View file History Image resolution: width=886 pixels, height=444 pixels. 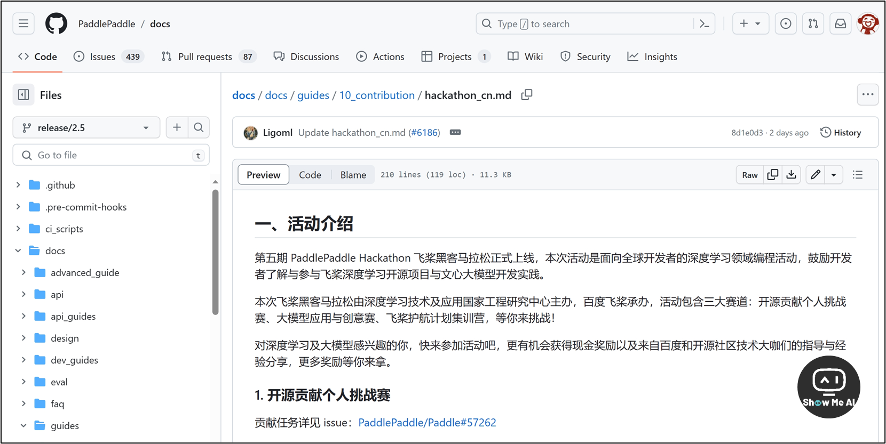point(841,132)
